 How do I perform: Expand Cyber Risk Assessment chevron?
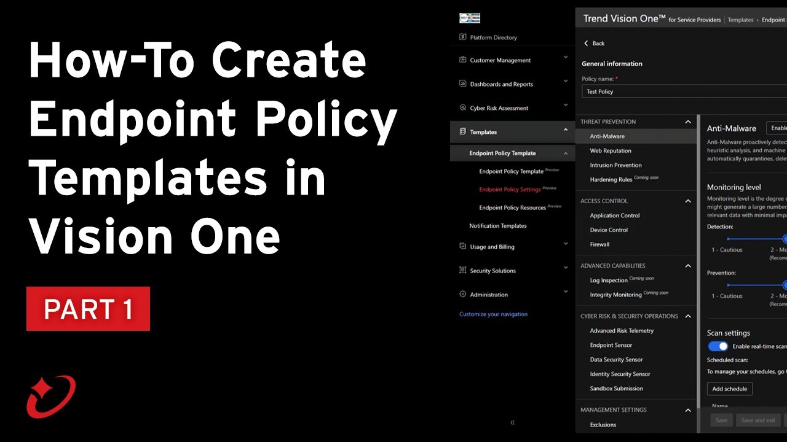tap(566, 105)
